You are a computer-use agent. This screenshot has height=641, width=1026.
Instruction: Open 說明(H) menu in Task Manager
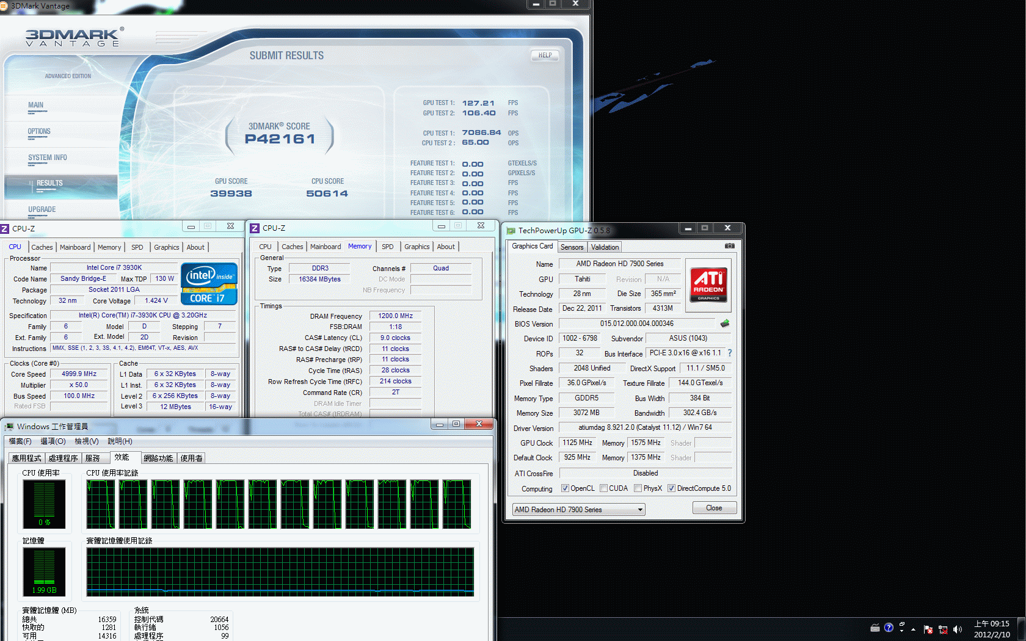click(120, 441)
